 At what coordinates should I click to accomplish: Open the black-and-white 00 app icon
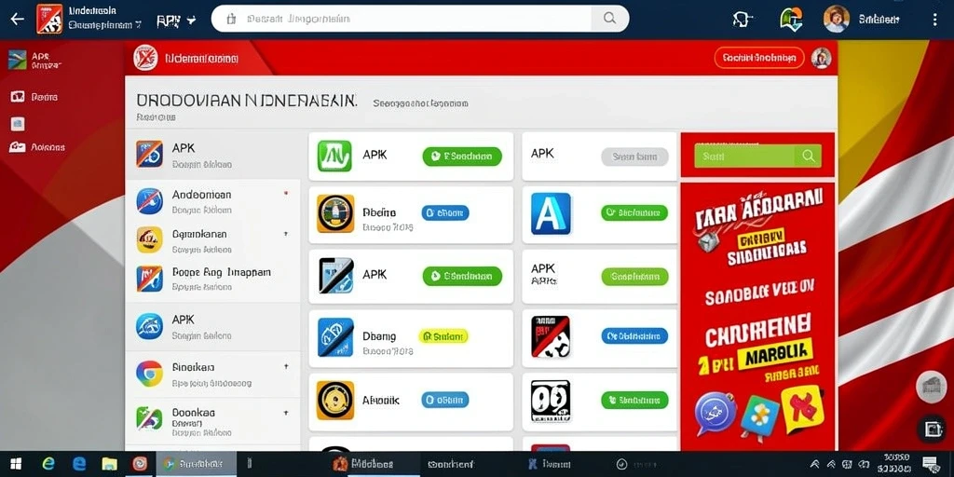click(551, 401)
